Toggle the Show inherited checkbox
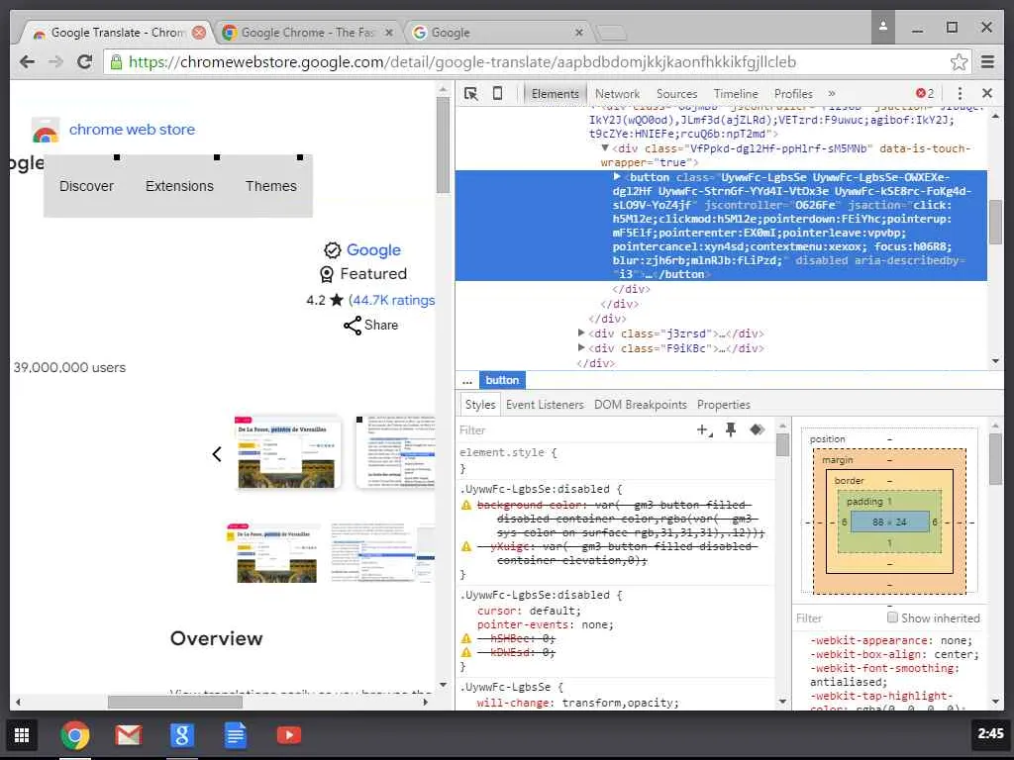 pyautogui.click(x=892, y=617)
